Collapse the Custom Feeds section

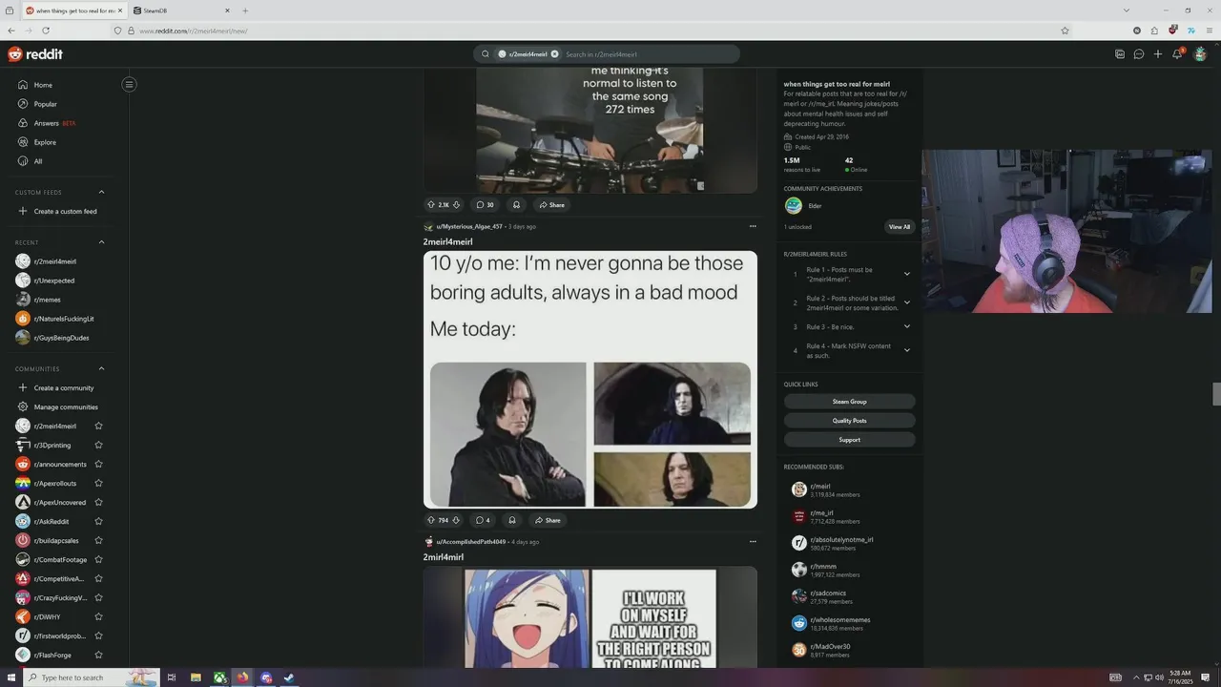[x=101, y=192]
